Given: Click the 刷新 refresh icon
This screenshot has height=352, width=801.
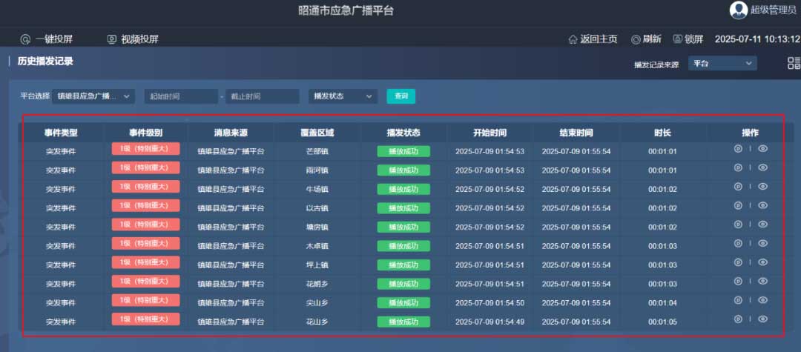Looking at the screenshot, I should (636, 39).
